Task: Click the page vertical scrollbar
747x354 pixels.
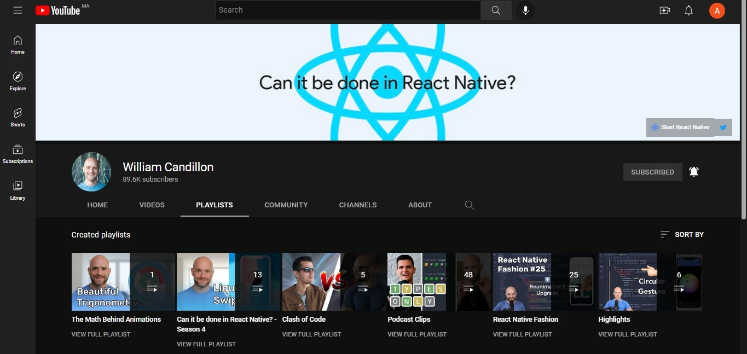Action: pyautogui.click(x=743, y=109)
